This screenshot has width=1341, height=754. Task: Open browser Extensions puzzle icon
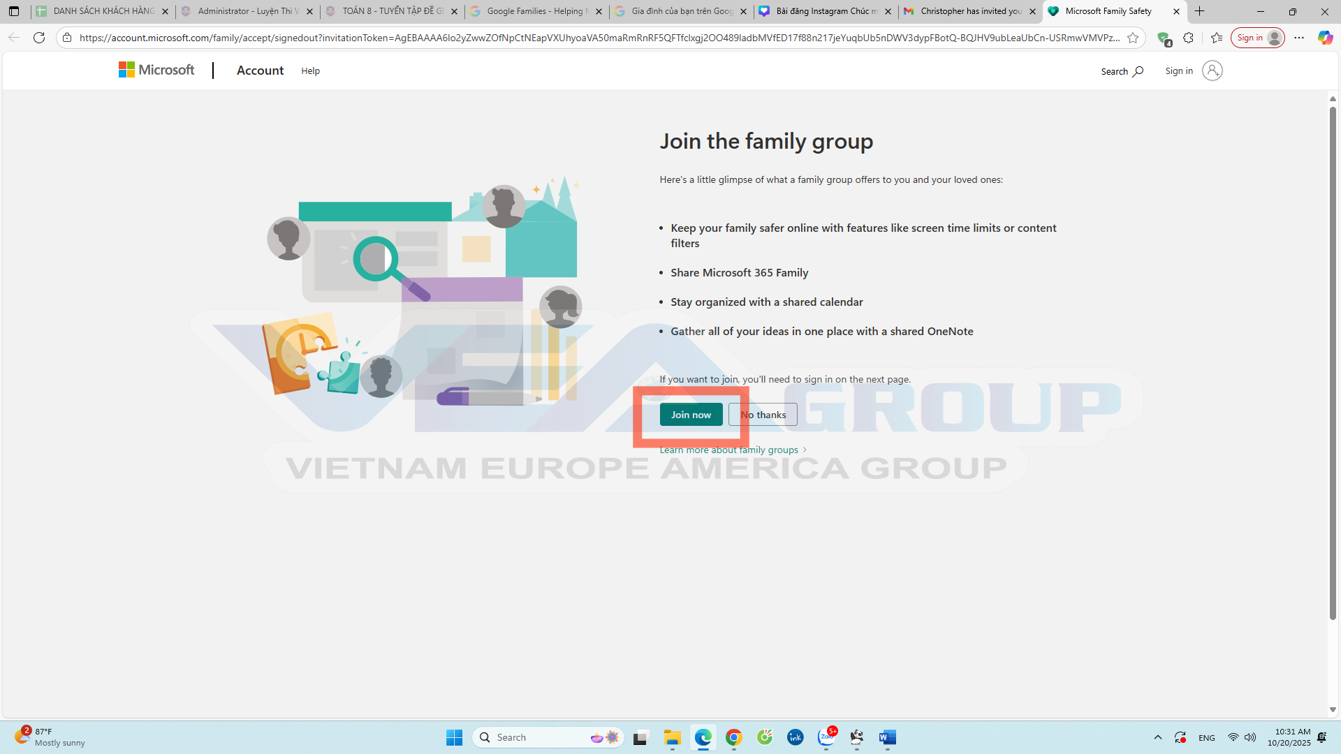click(1188, 38)
